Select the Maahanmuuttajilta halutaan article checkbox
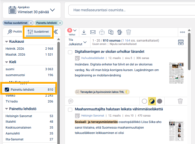This screenshot has height=144, width=195. tap(70, 109)
